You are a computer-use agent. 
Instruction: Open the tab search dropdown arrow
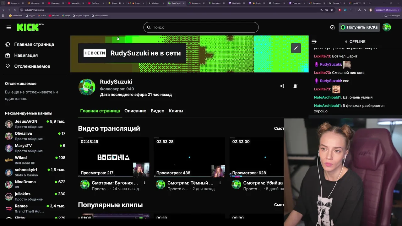[x=3, y=3]
